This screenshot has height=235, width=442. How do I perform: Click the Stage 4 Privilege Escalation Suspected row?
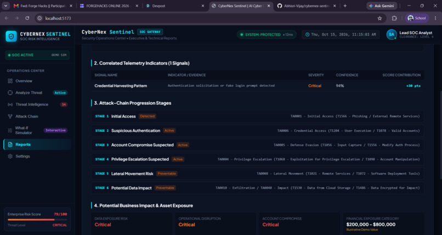click(257, 159)
